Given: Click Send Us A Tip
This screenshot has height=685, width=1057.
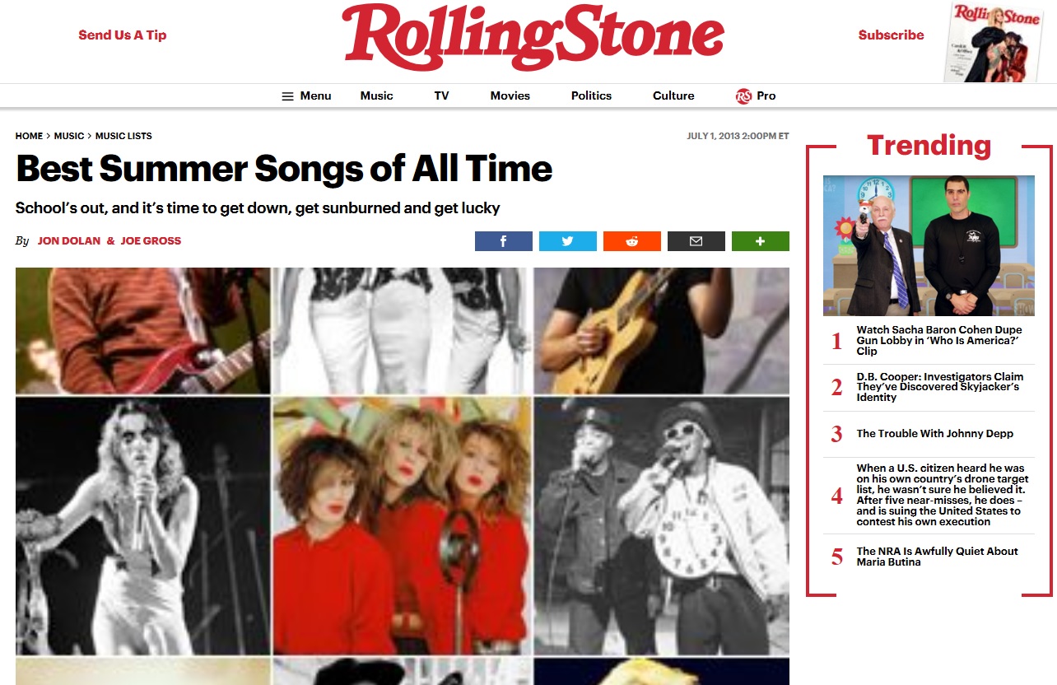Looking at the screenshot, I should tap(122, 35).
